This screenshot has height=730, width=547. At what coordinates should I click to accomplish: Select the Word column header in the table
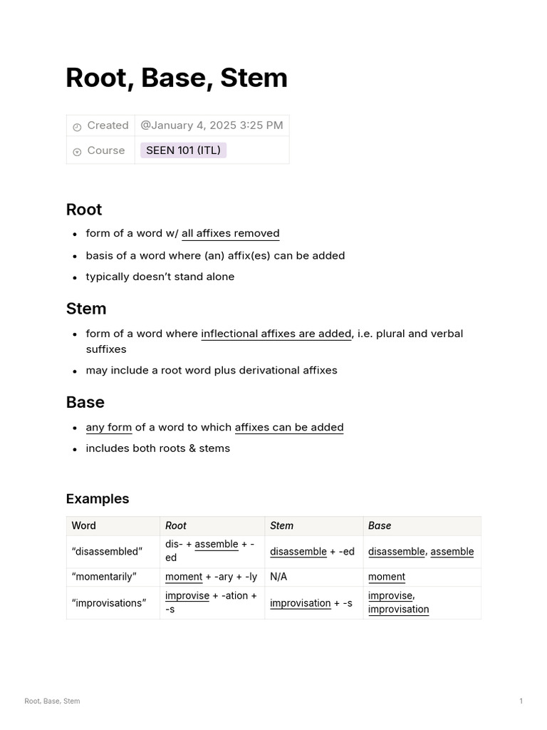[x=83, y=525]
